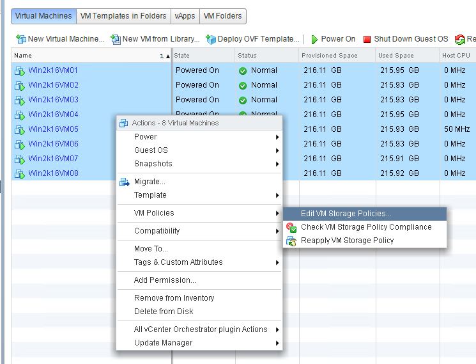Switch to the VM Templates in Folders tab
This screenshot has height=364, width=476.
(x=123, y=16)
